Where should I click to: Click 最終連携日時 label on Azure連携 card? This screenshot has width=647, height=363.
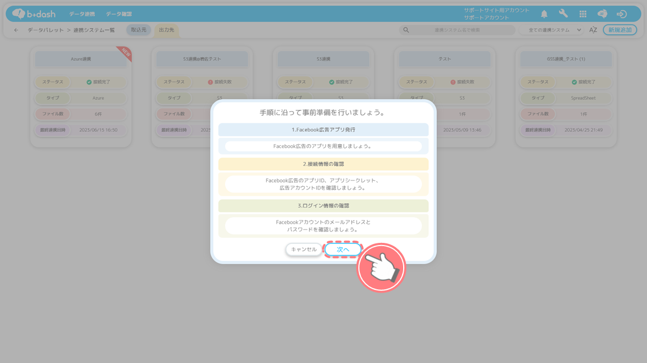click(x=52, y=130)
